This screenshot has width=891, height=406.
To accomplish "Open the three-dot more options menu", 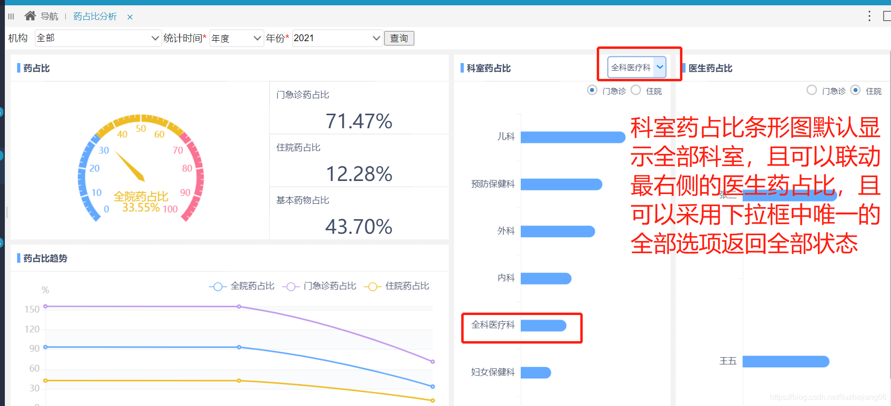I will click(869, 16).
